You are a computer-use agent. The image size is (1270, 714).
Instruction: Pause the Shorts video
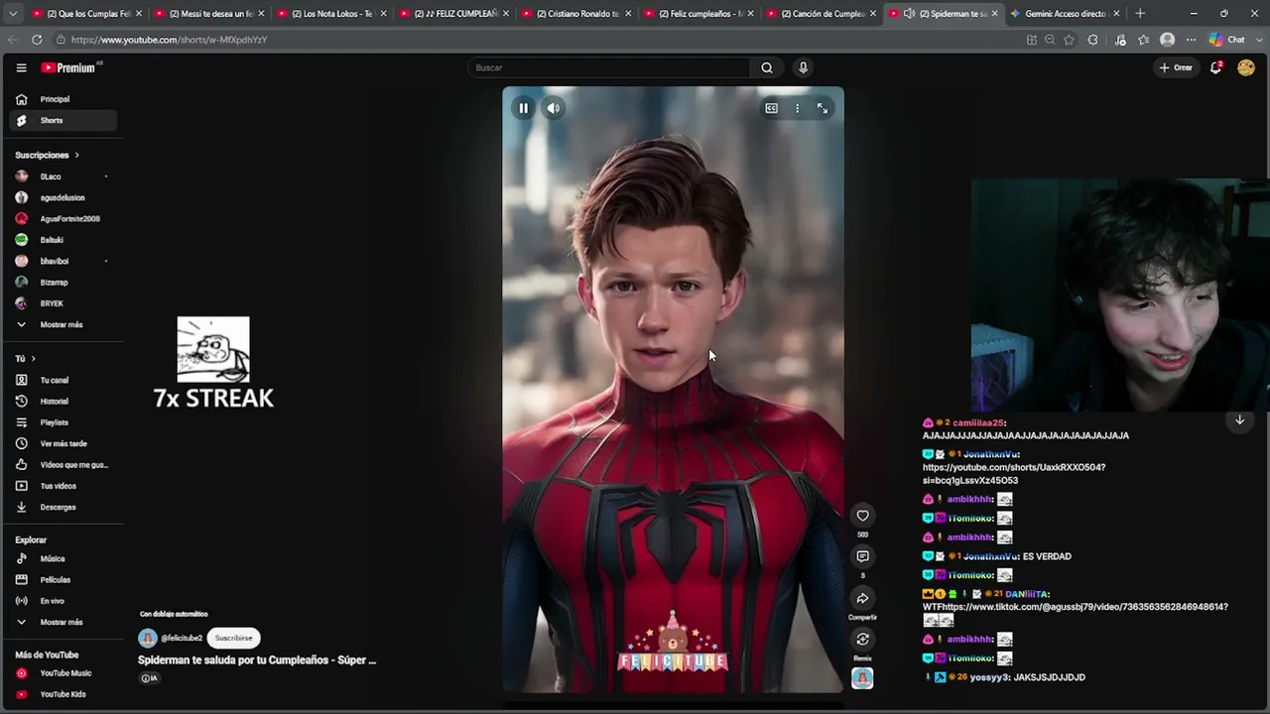[523, 108]
